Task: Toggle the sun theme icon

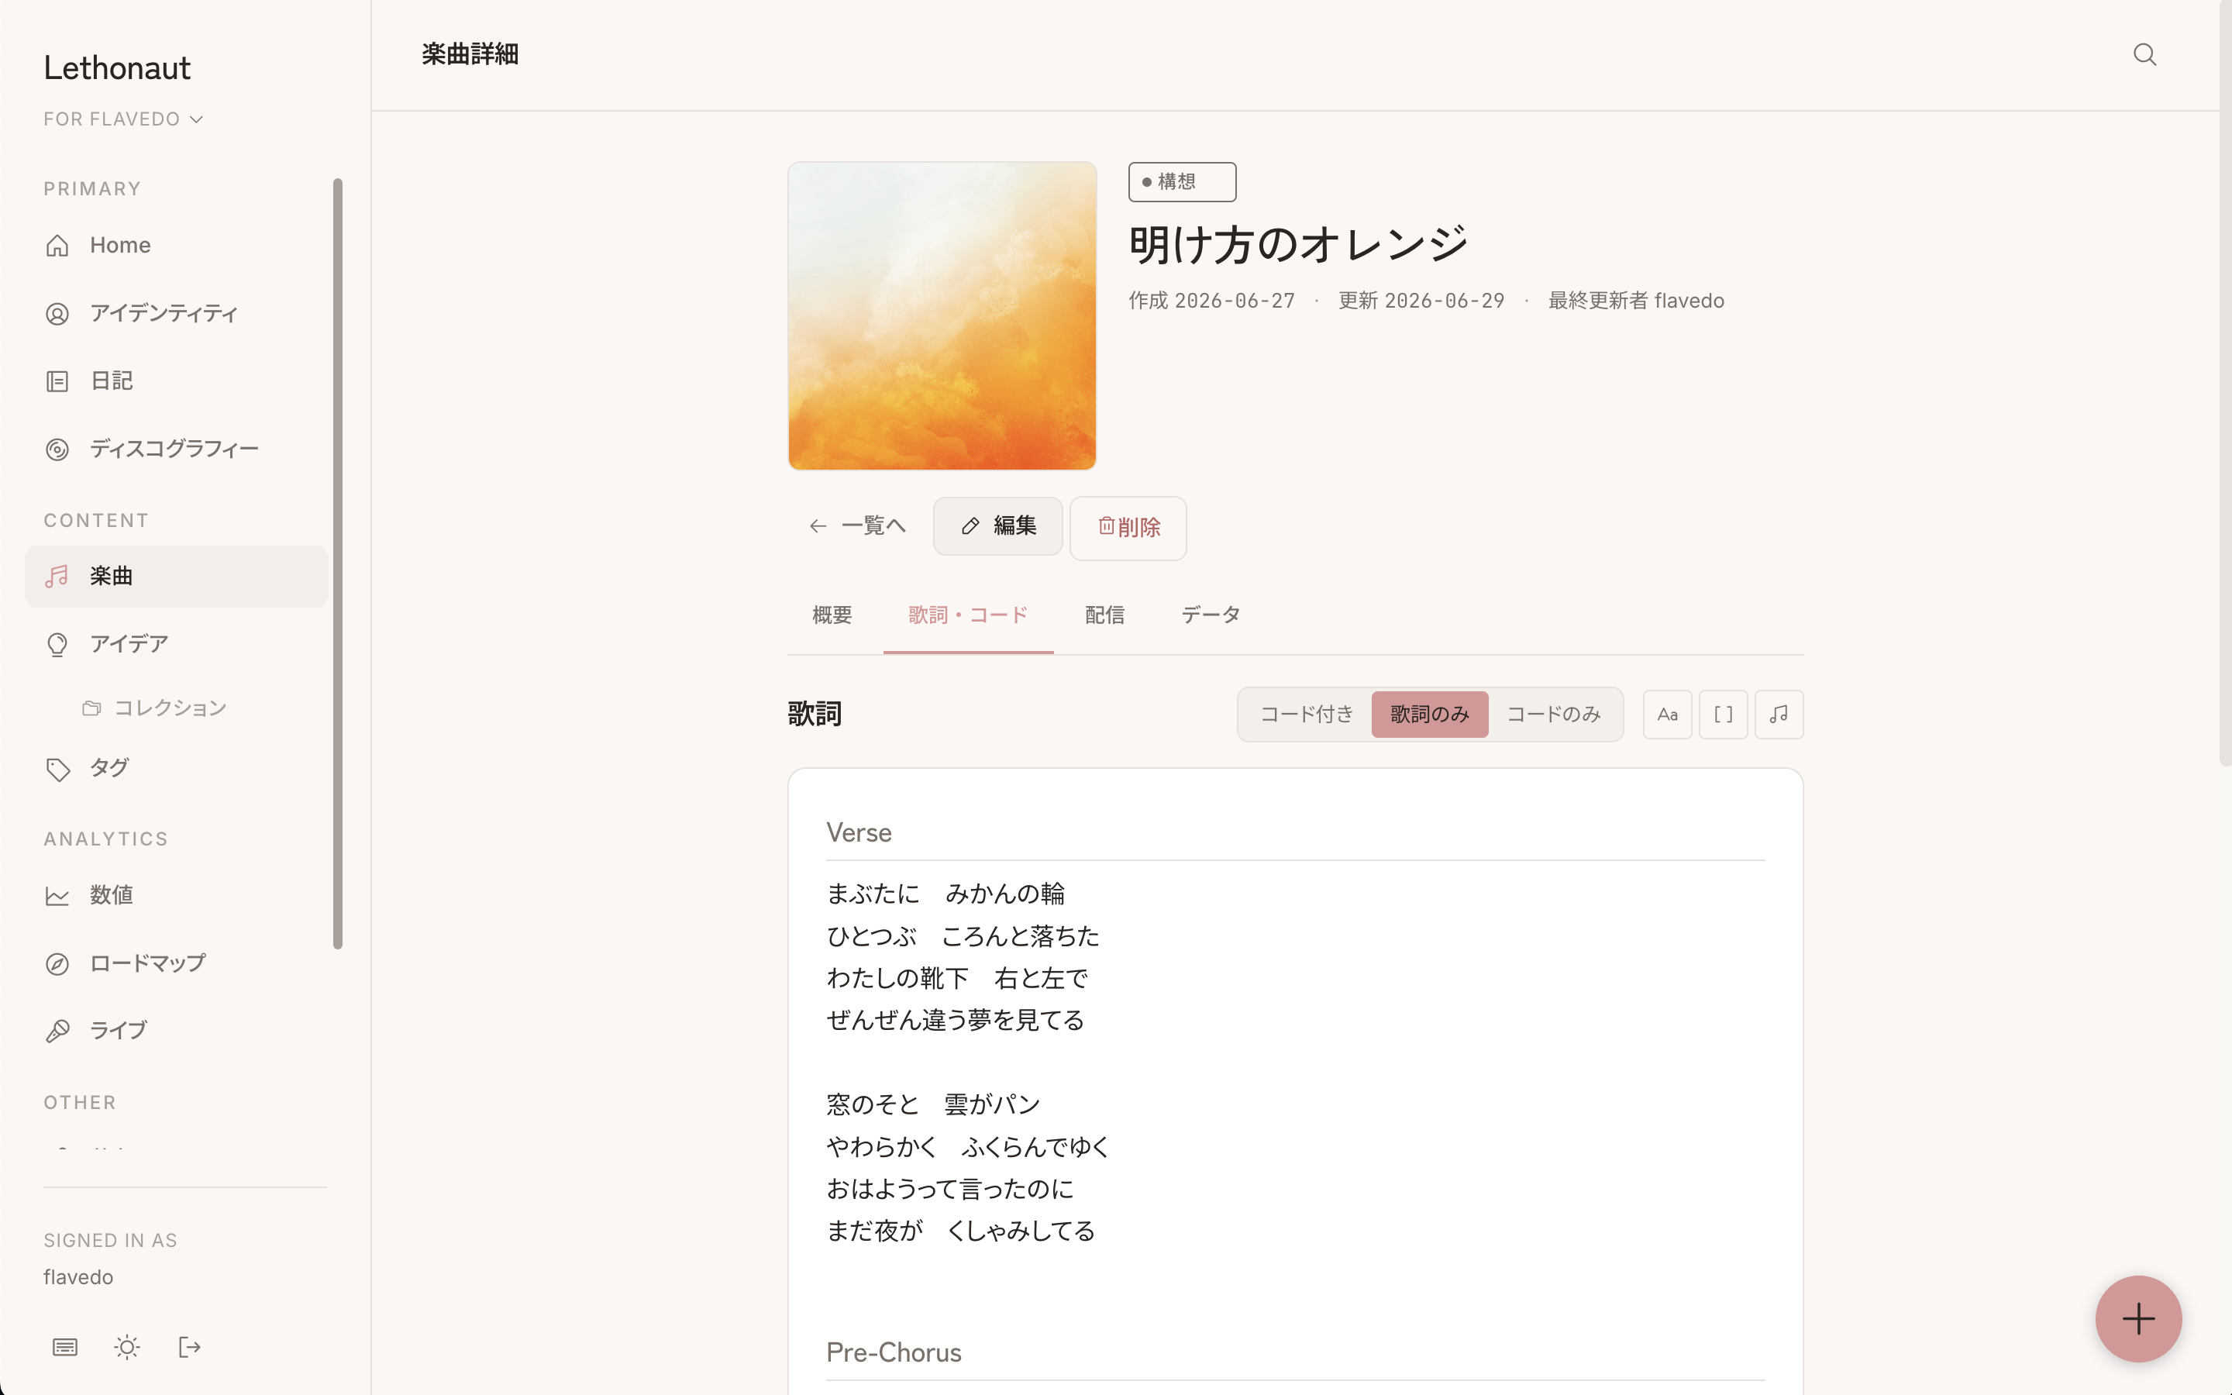Action: pos(127,1347)
